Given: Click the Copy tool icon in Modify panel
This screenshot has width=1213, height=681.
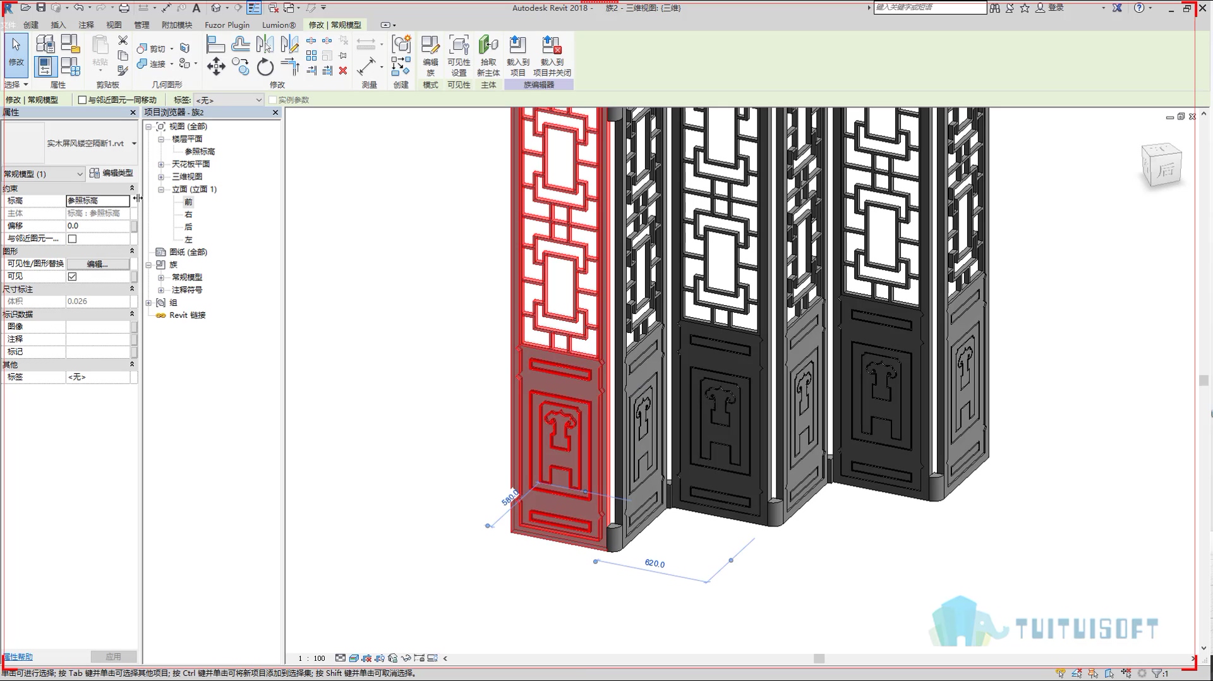Looking at the screenshot, I should [x=240, y=66].
